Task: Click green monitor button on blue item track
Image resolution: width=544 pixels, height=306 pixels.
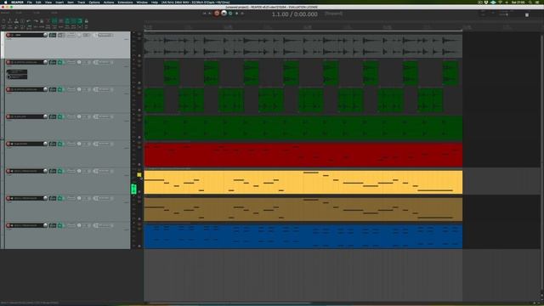Action: pyautogui.click(x=60, y=225)
